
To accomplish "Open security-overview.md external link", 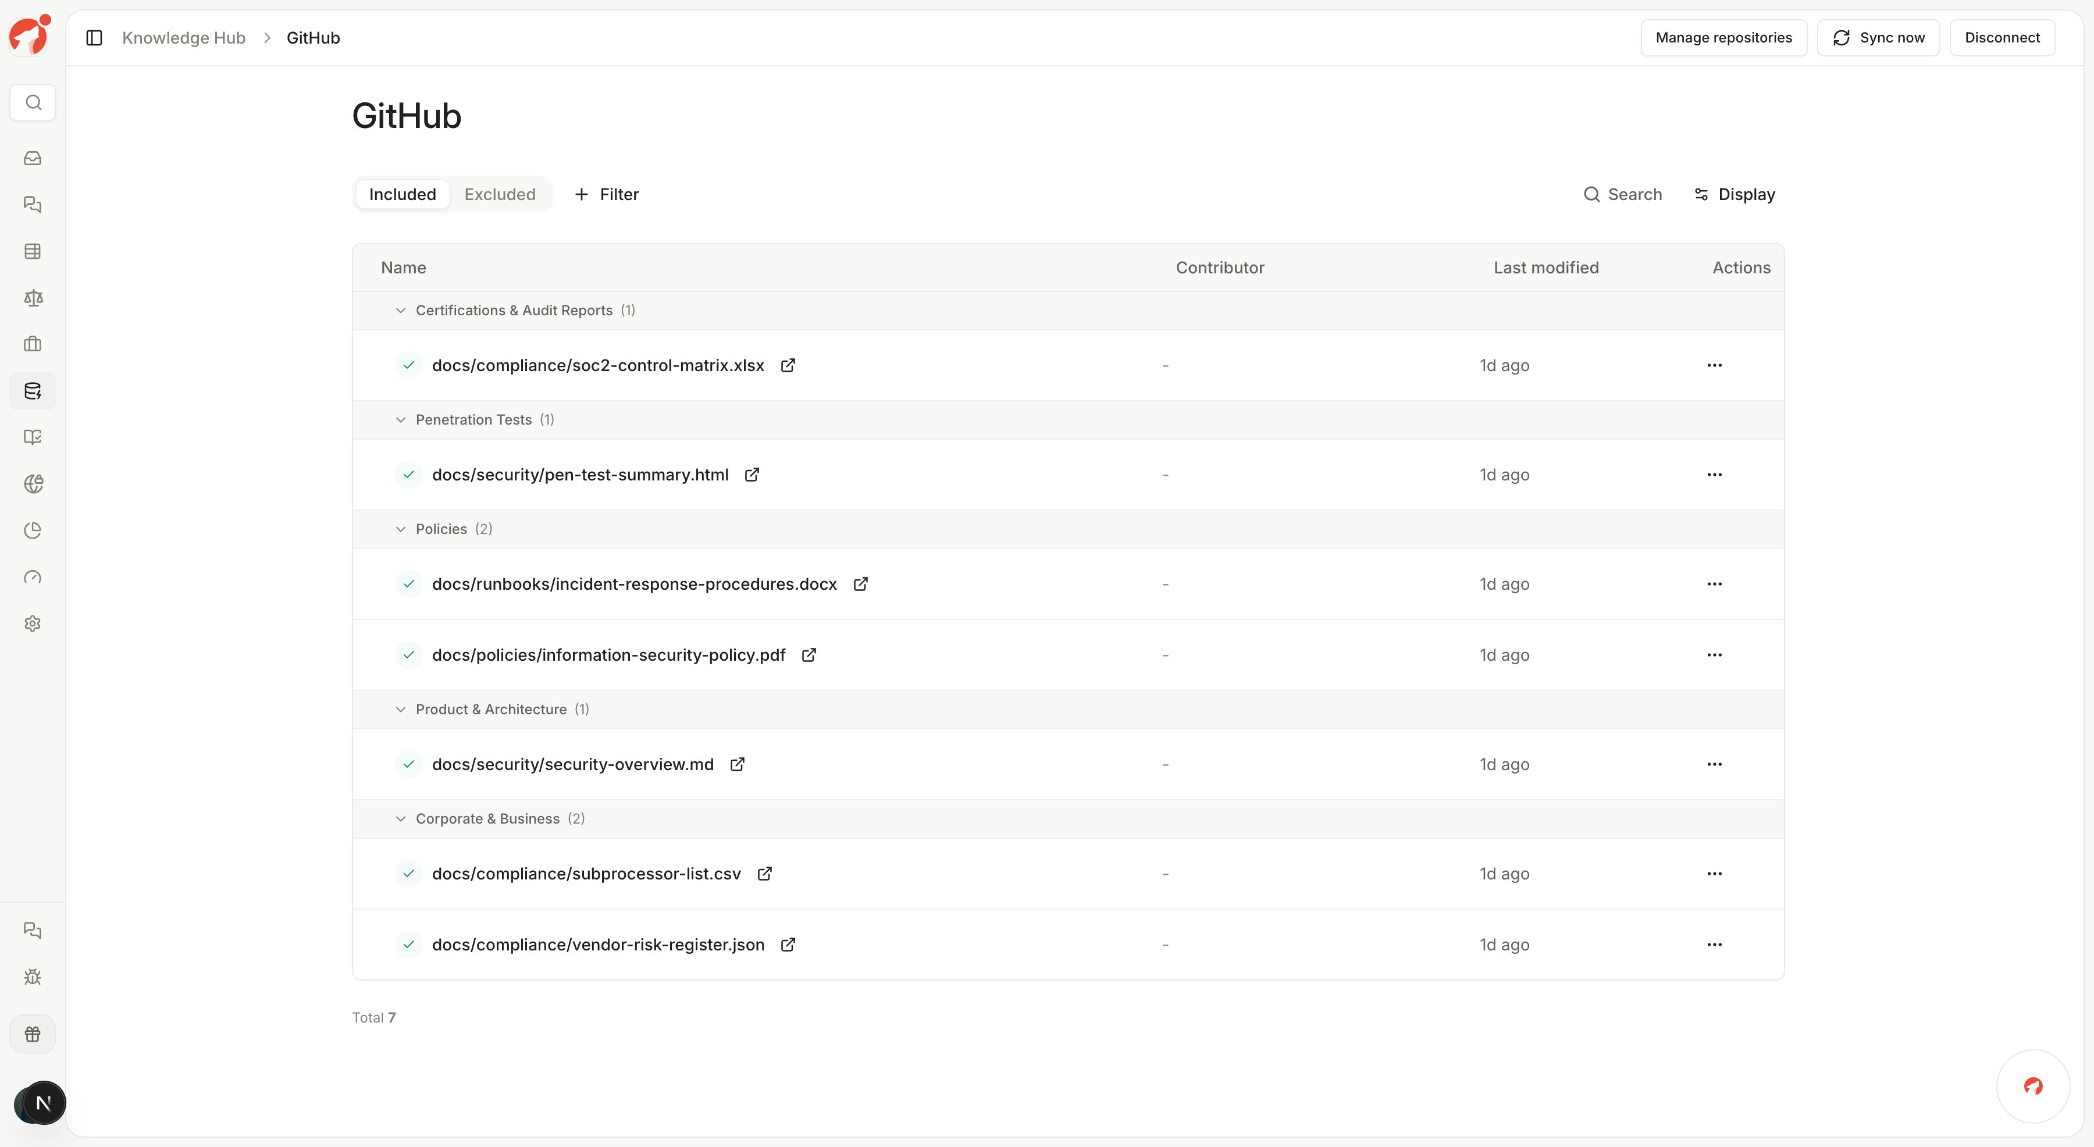I will [738, 764].
